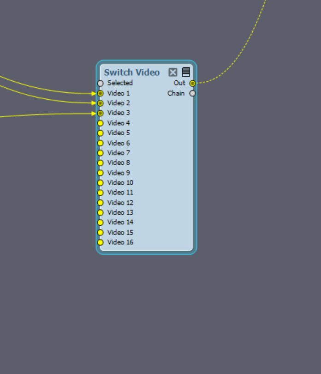Click the Video 11 input port
This screenshot has height=374, width=321.
click(101, 193)
